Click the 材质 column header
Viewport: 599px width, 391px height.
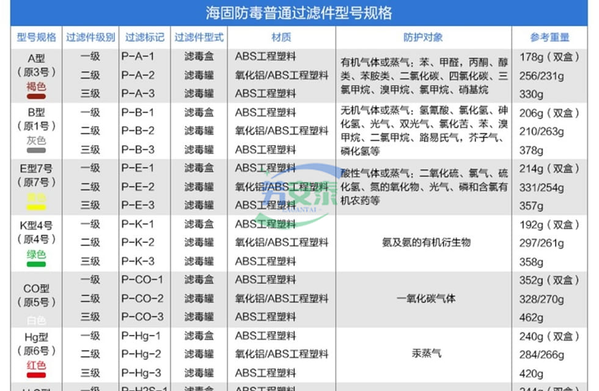pos(281,37)
